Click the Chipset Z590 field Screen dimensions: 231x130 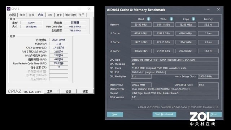click(x=175, y=93)
